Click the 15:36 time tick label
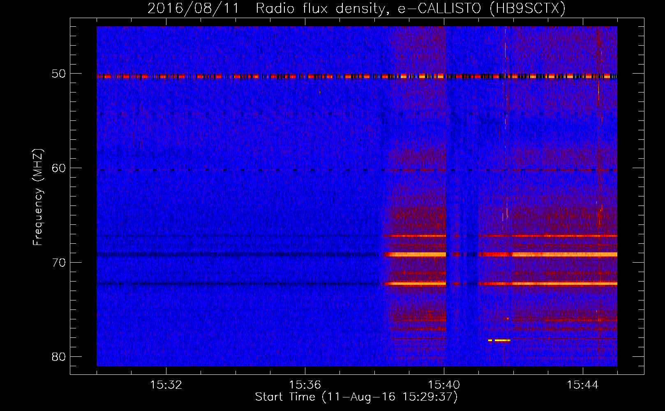Screen dimensions: 665x411 pos(305,385)
